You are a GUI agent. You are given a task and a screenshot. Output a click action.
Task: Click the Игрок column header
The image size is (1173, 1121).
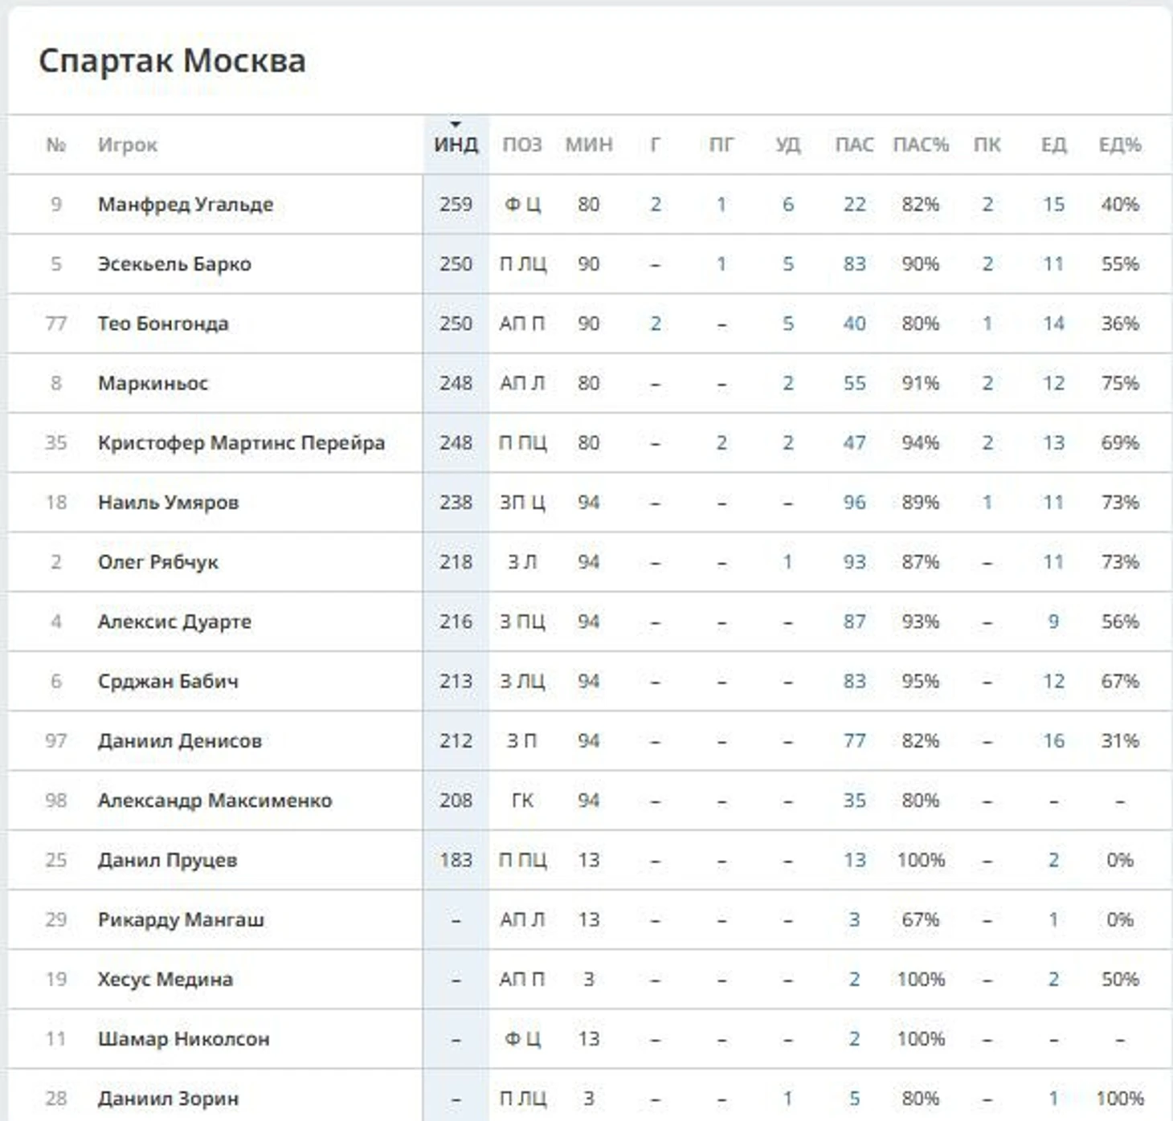point(128,145)
